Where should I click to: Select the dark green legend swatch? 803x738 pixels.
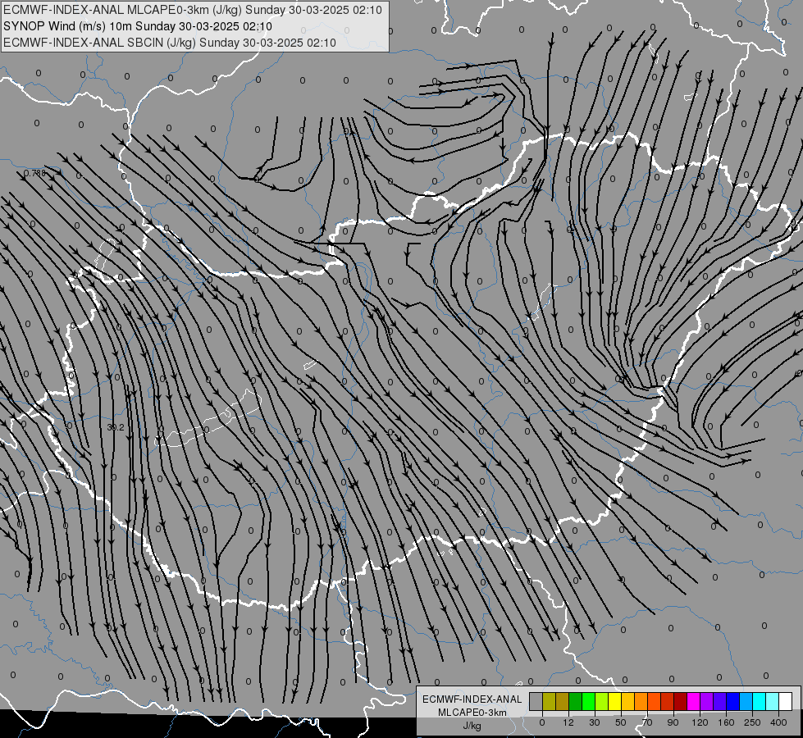(x=576, y=701)
